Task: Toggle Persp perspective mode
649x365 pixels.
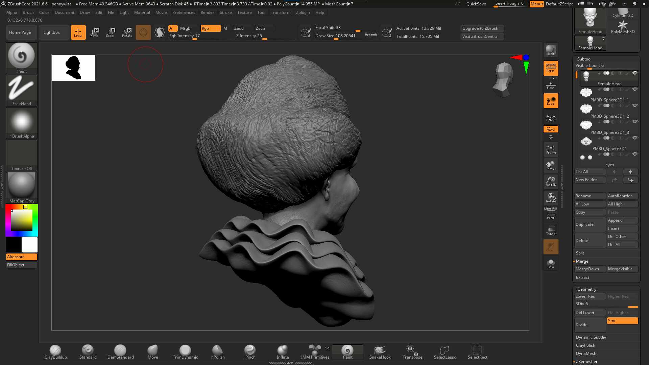Action: 551,68
